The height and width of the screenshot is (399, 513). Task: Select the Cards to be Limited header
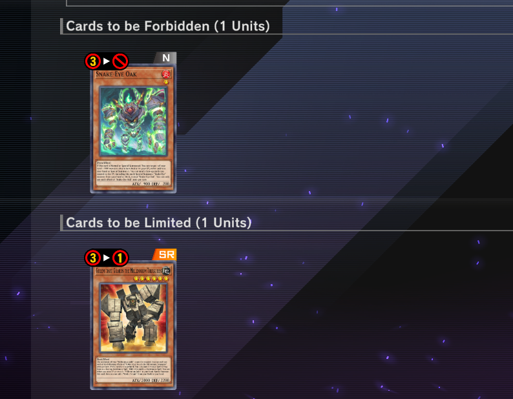(159, 223)
